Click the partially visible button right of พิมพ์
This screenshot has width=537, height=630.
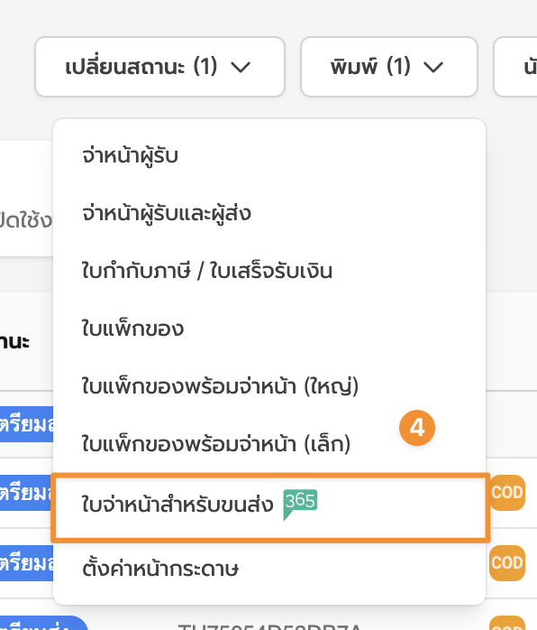(515, 67)
